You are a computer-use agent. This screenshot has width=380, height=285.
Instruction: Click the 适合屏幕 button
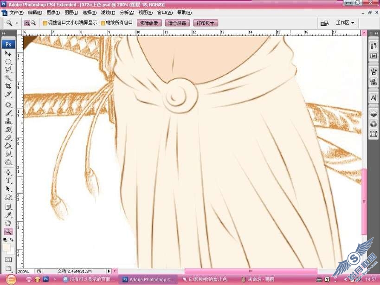[177, 23]
